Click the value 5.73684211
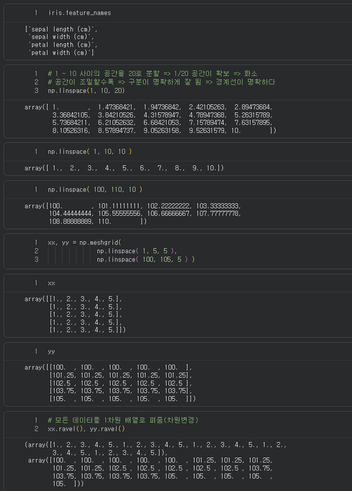This screenshot has width=352, height=491. tap(71, 122)
